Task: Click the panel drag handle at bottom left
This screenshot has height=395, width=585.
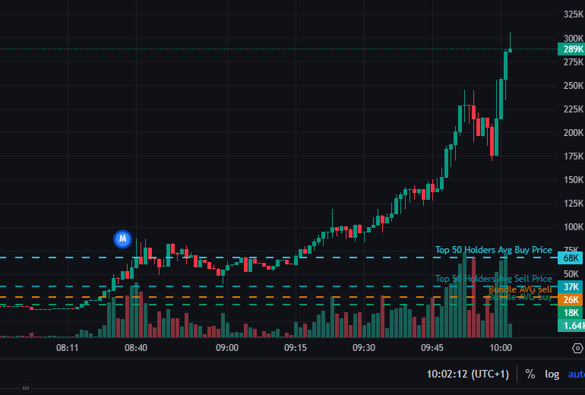Action: coord(25,388)
